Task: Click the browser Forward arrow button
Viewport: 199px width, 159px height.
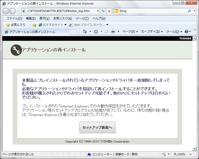Action: [13, 11]
